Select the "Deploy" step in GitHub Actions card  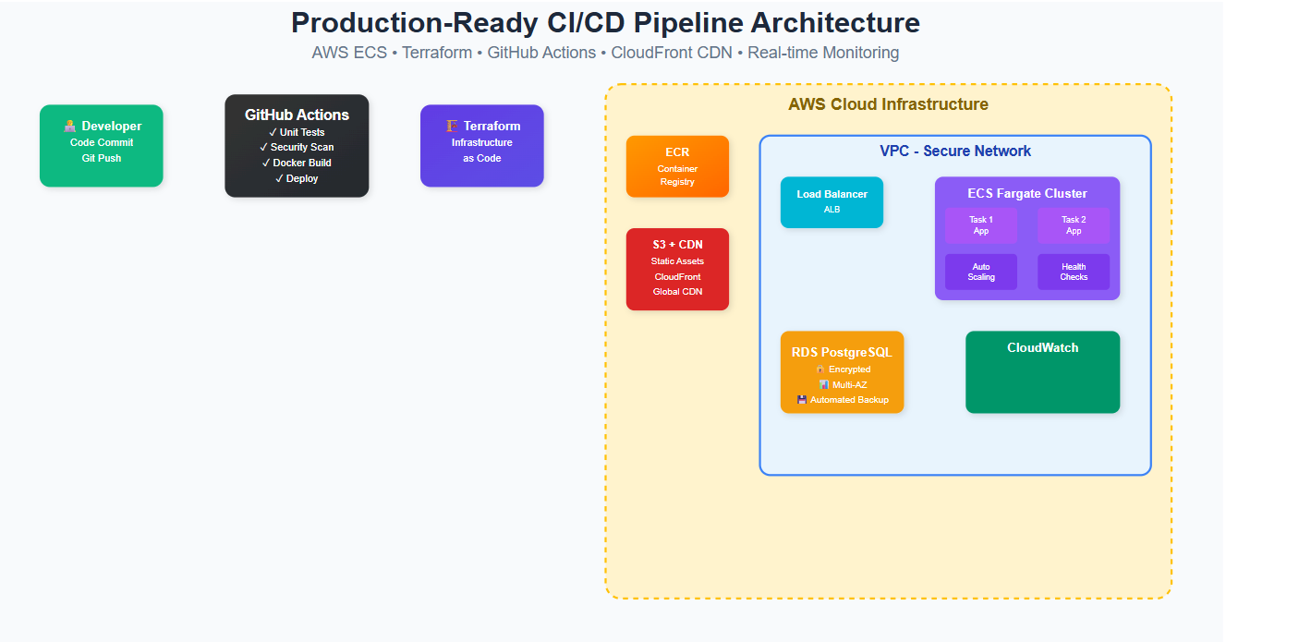(302, 178)
